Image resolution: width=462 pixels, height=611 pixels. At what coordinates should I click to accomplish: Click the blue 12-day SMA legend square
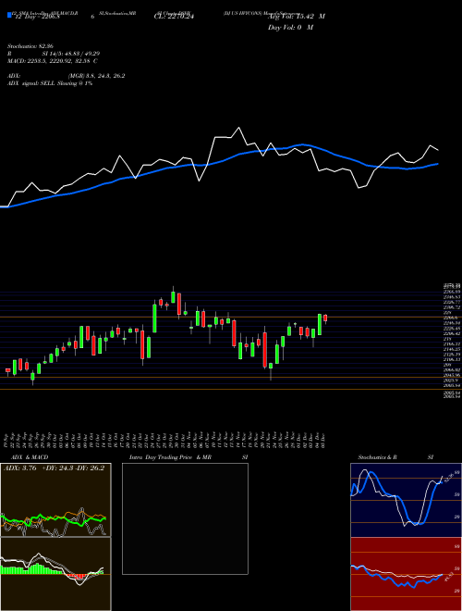(9, 16)
